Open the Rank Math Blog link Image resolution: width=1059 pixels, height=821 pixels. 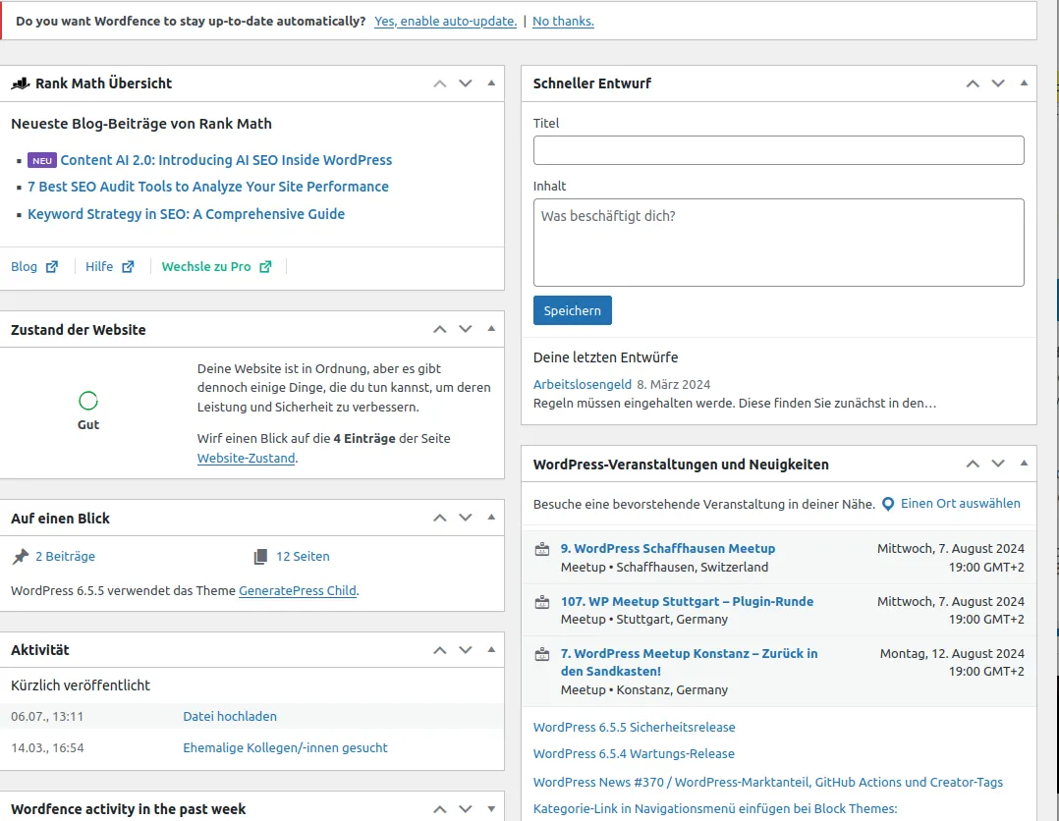click(x=25, y=267)
